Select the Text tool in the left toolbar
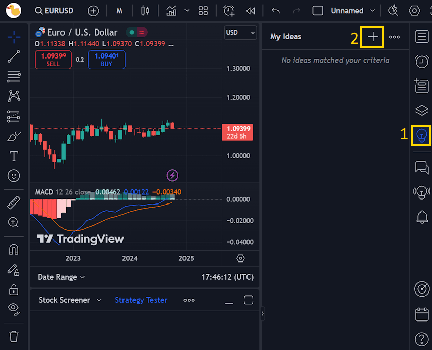This screenshot has width=432, height=350. [13, 156]
